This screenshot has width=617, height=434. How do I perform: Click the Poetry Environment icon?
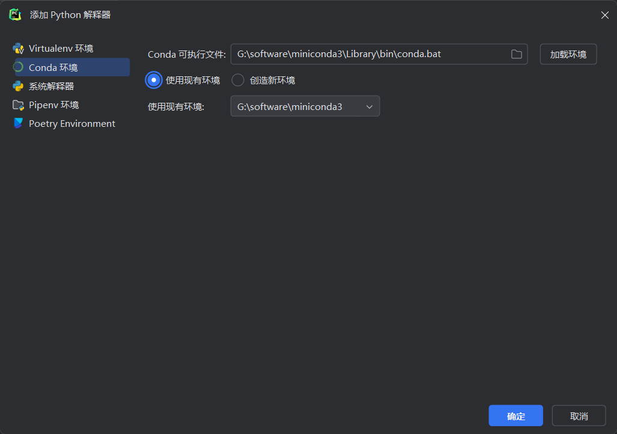pos(18,123)
